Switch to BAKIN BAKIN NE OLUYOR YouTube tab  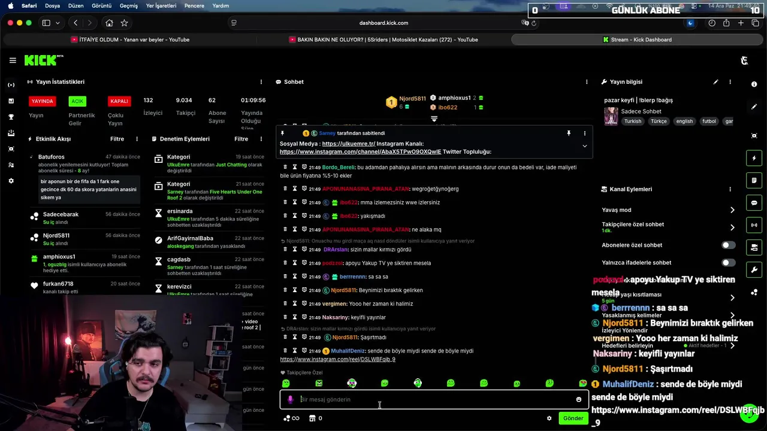click(x=383, y=40)
